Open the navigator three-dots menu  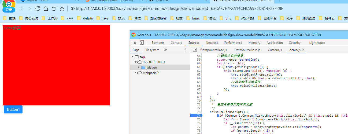pyautogui.click(x=186, y=50)
